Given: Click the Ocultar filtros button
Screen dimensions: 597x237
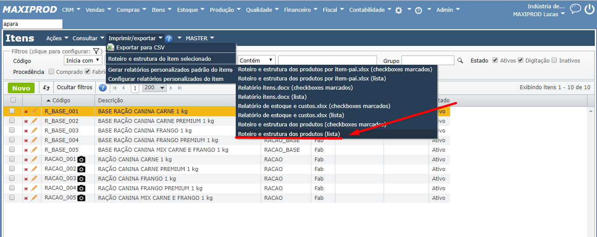Looking at the screenshot, I should pos(75,87).
